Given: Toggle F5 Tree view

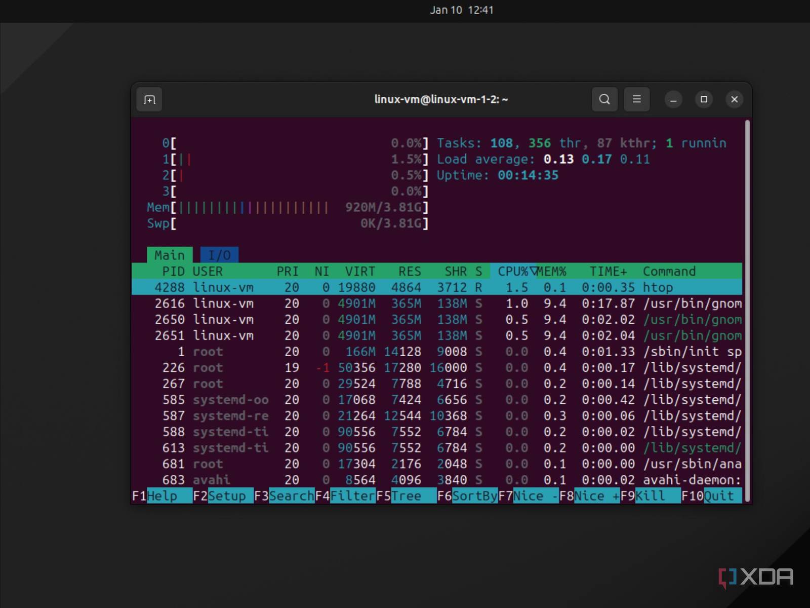Looking at the screenshot, I should (406, 496).
